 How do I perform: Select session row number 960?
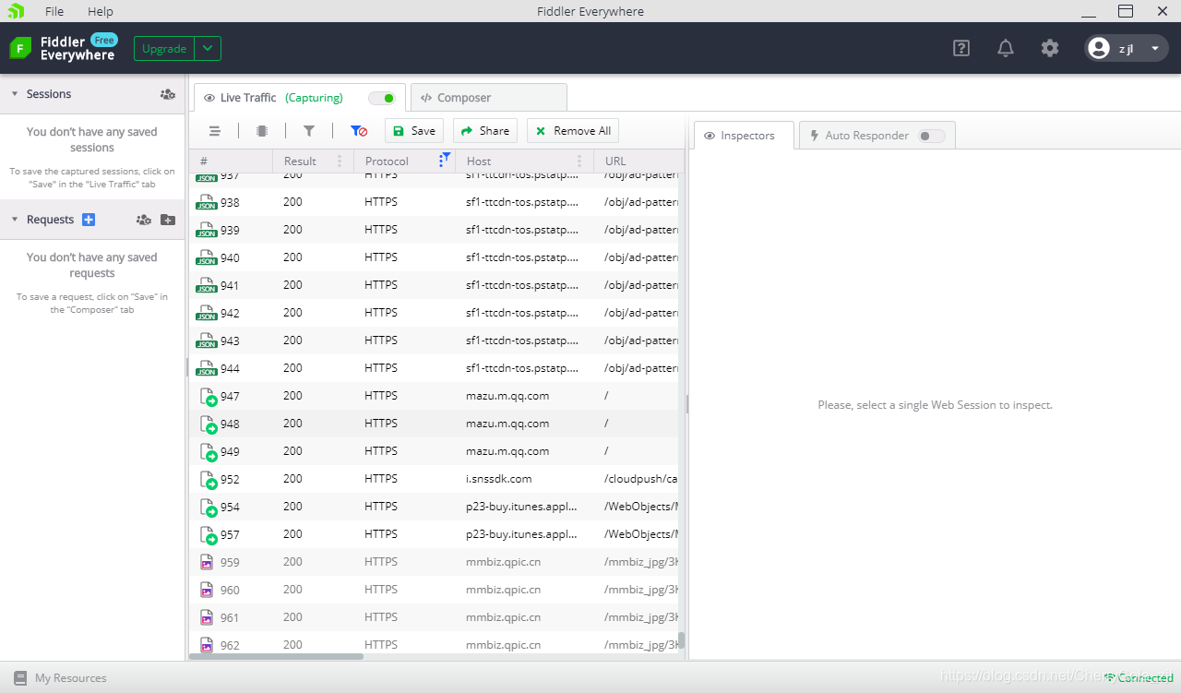tap(434, 590)
